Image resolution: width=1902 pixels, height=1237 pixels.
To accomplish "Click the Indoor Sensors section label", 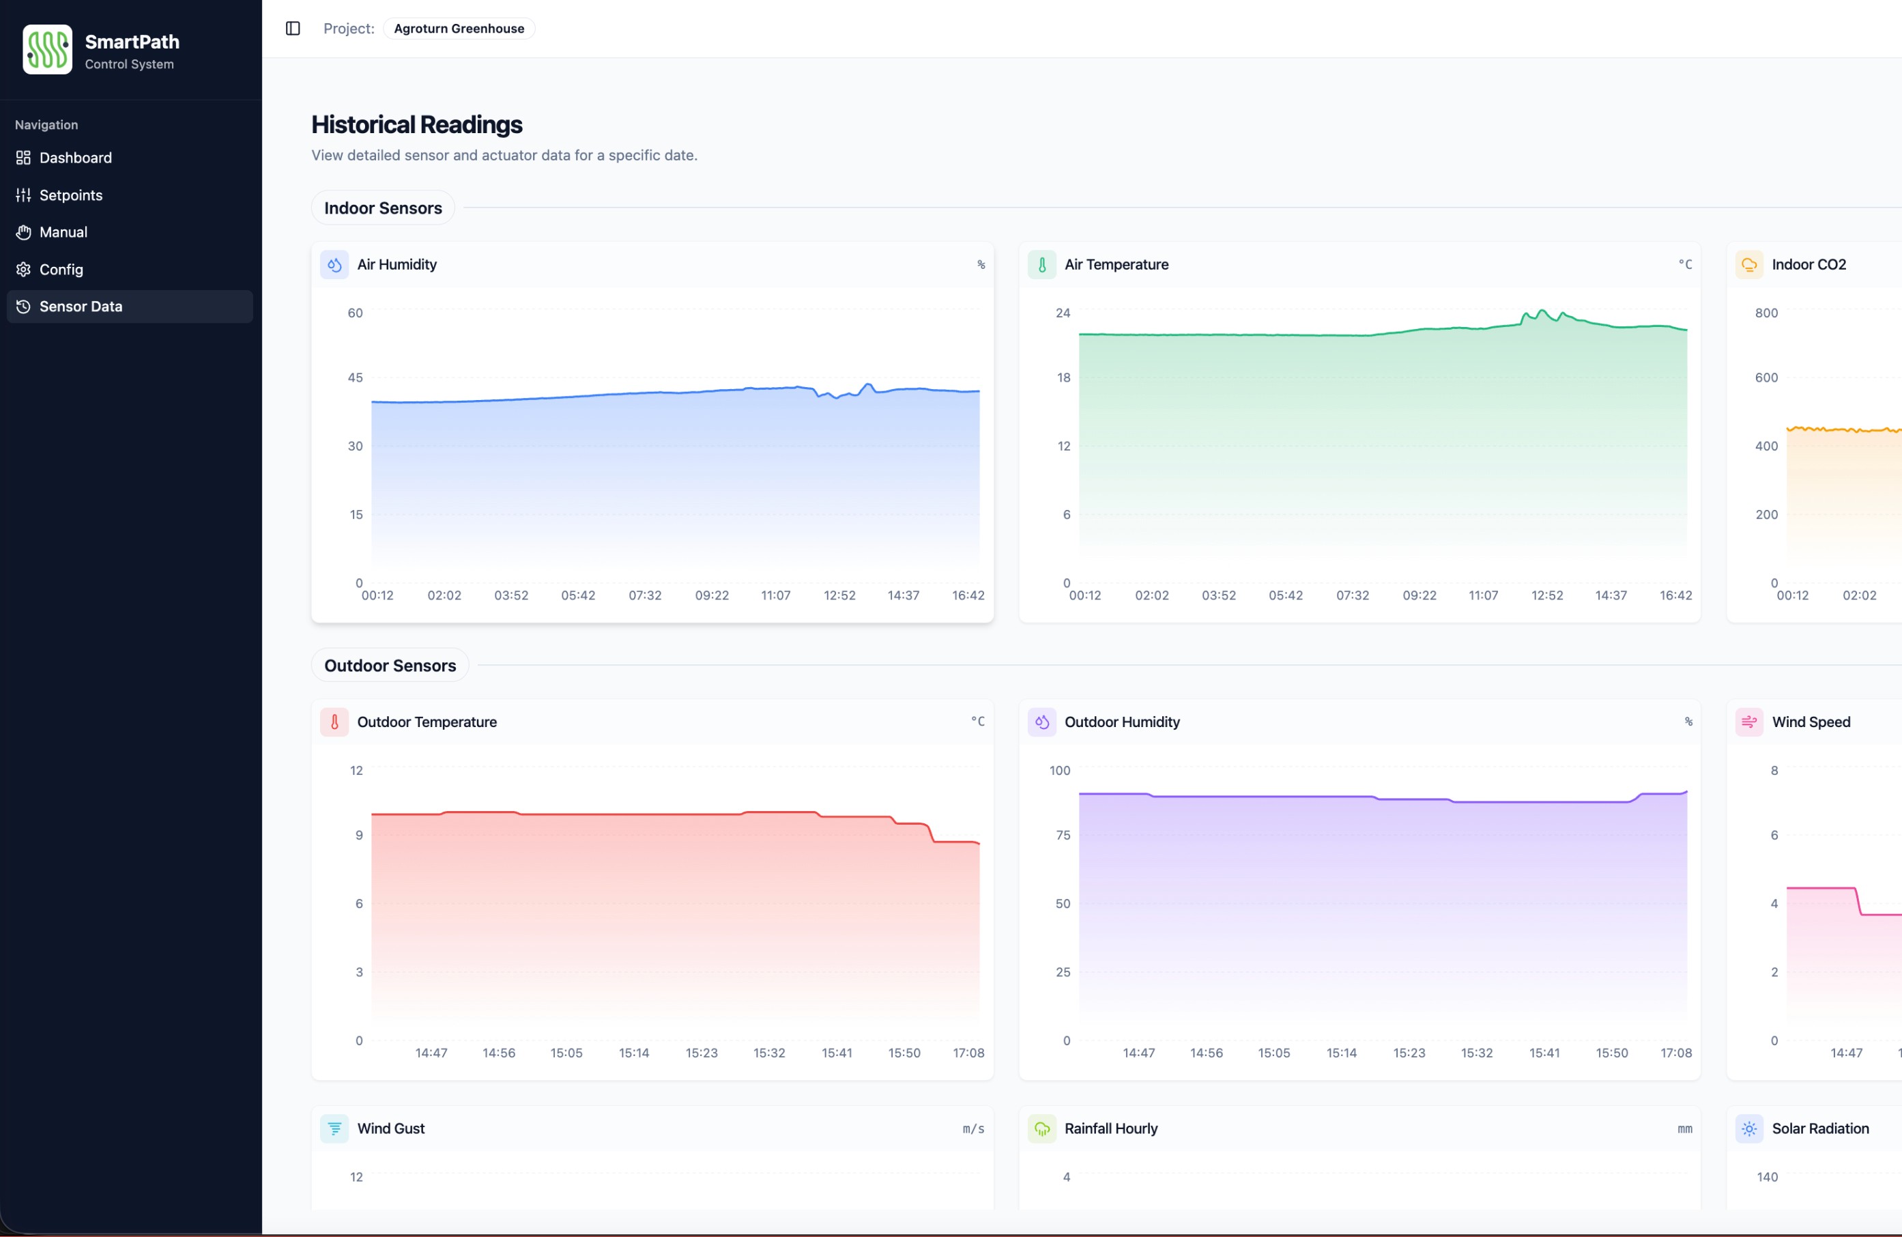I will point(383,208).
